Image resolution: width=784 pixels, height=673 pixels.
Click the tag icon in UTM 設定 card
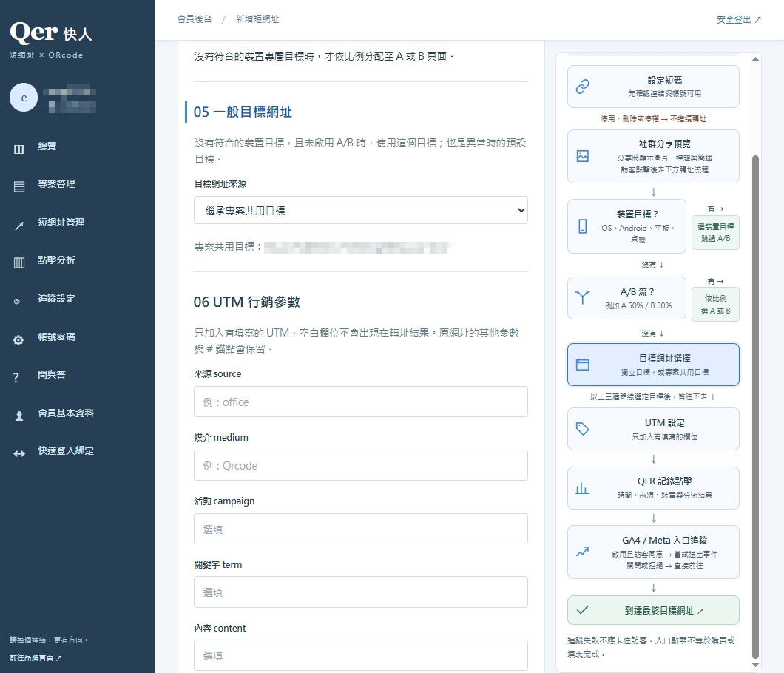(583, 428)
